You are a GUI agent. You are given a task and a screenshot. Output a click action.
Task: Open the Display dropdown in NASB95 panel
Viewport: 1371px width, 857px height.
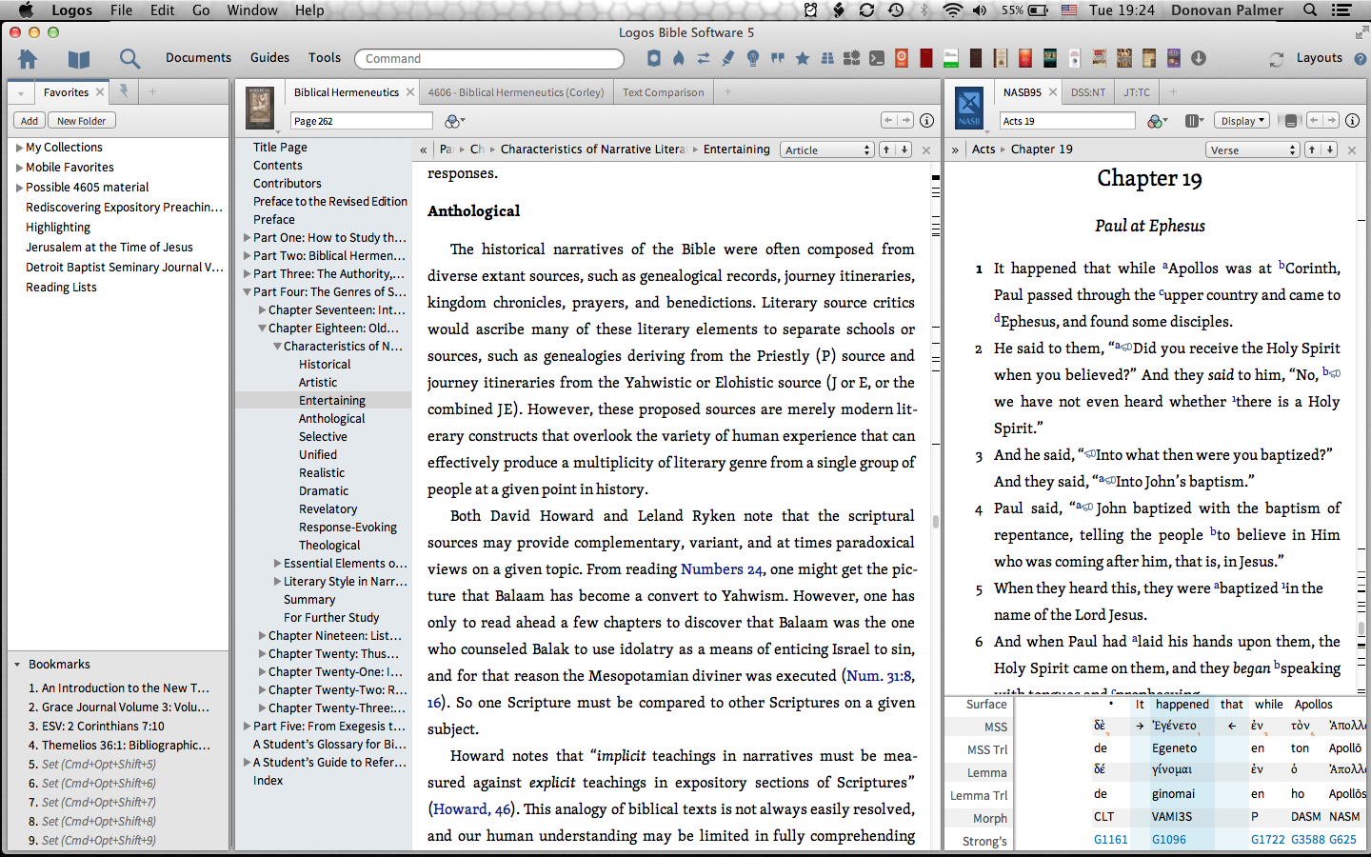point(1243,121)
